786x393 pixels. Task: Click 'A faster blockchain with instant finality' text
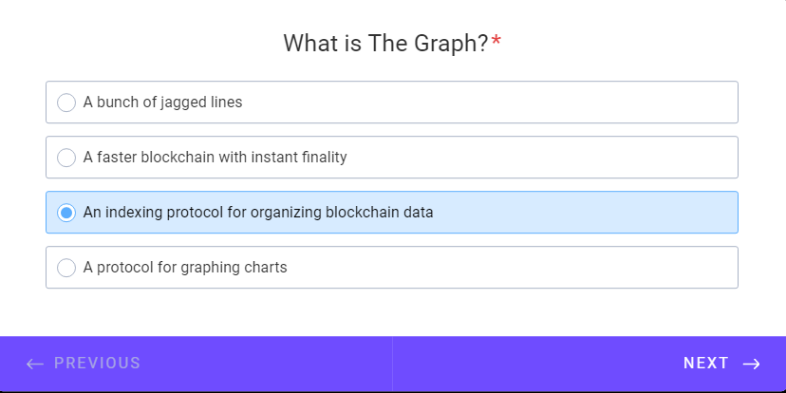(215, 158)
